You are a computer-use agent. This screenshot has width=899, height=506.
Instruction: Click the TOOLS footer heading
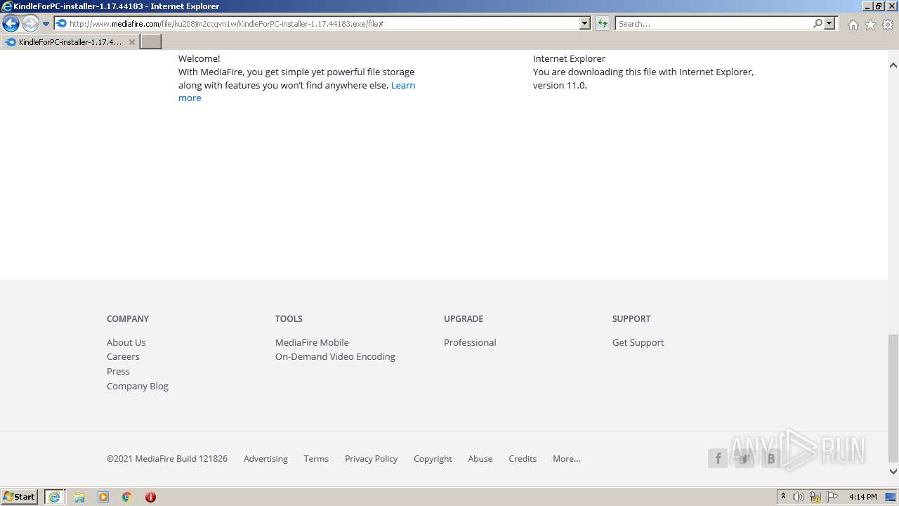[289, 318]
